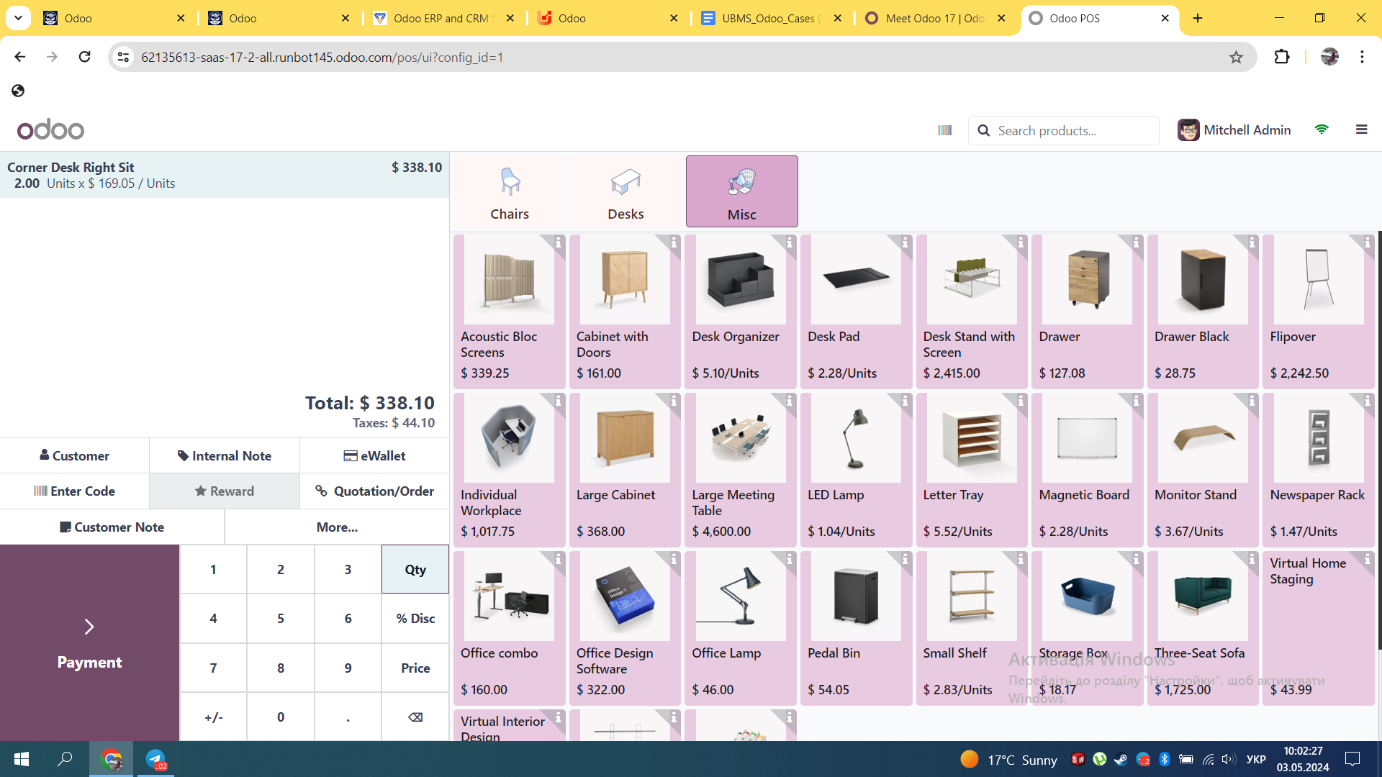Expand the More... actions option
This screenshot has height=777, width=1382.
337,527
